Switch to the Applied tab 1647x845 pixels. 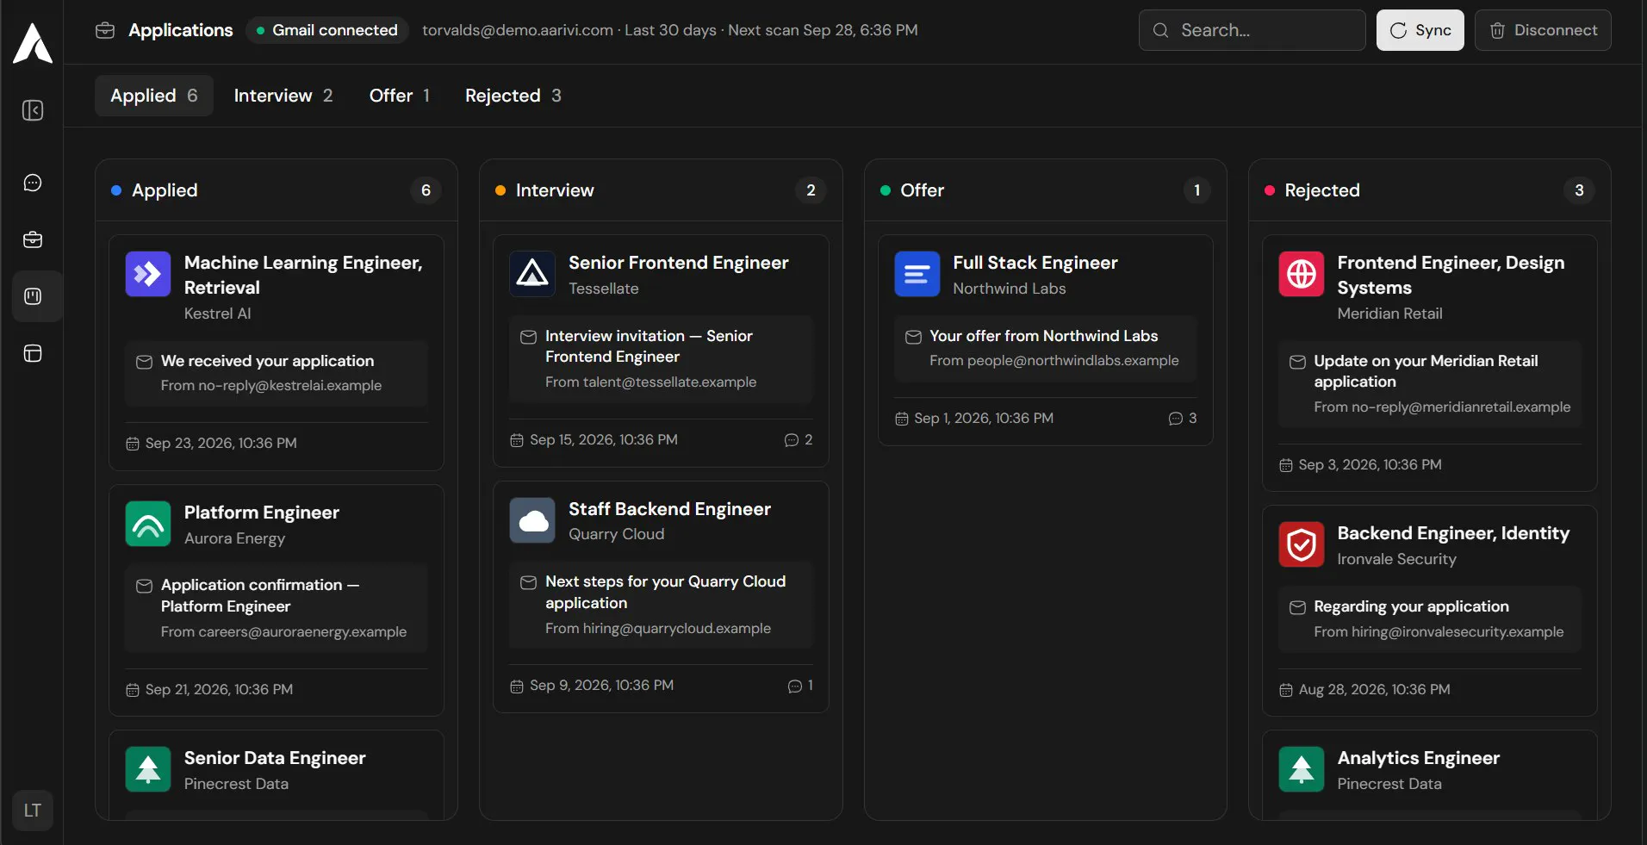(154, 96)
